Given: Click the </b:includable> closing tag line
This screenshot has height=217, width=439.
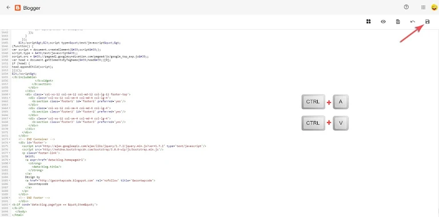Looking at the screenshot, I should click(24, 77).
